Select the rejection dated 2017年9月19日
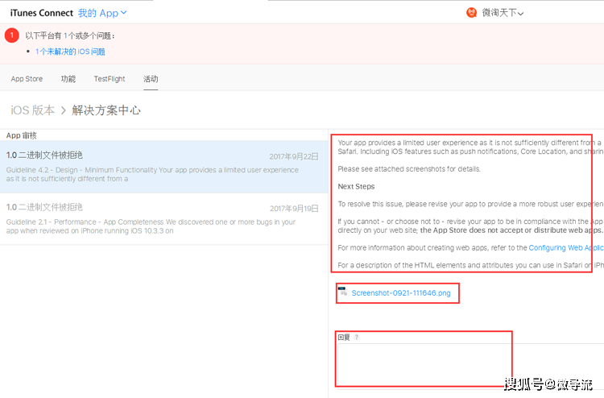Screen dimensions: 604x398 pyautogui.click(x=163, y=218)
